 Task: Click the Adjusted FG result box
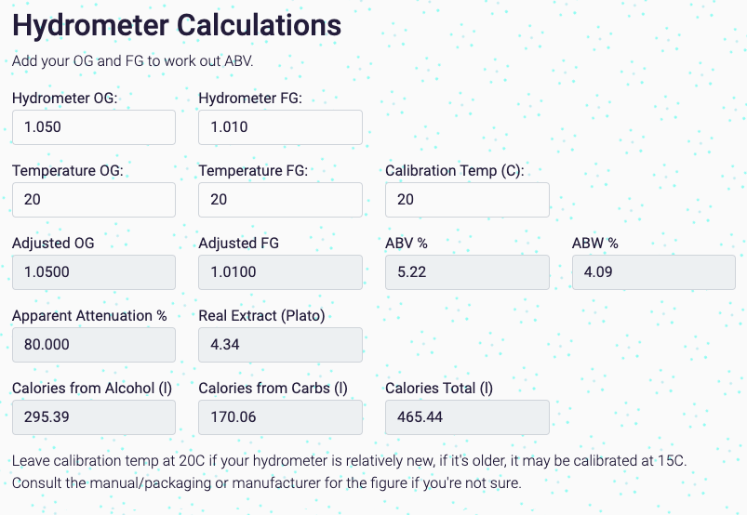tap(280, 272)
